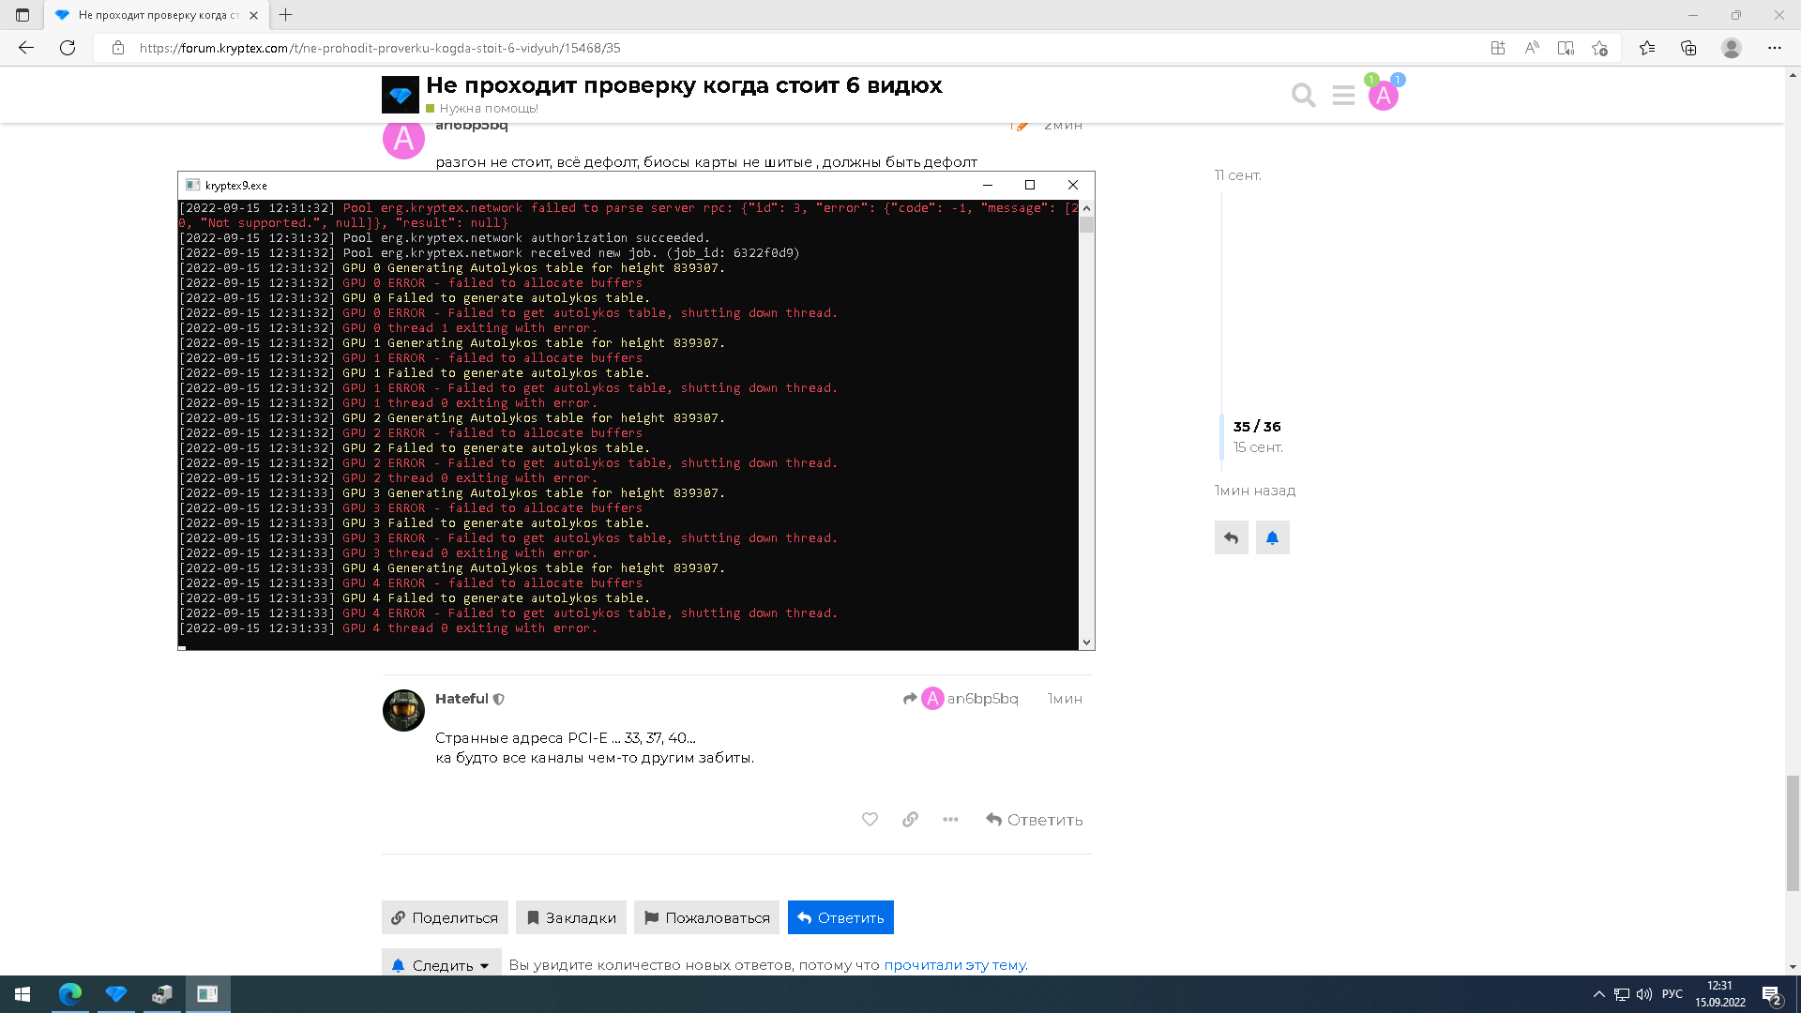
Task: Click the timeline notification bell button
Action: tap(1272, 537)
